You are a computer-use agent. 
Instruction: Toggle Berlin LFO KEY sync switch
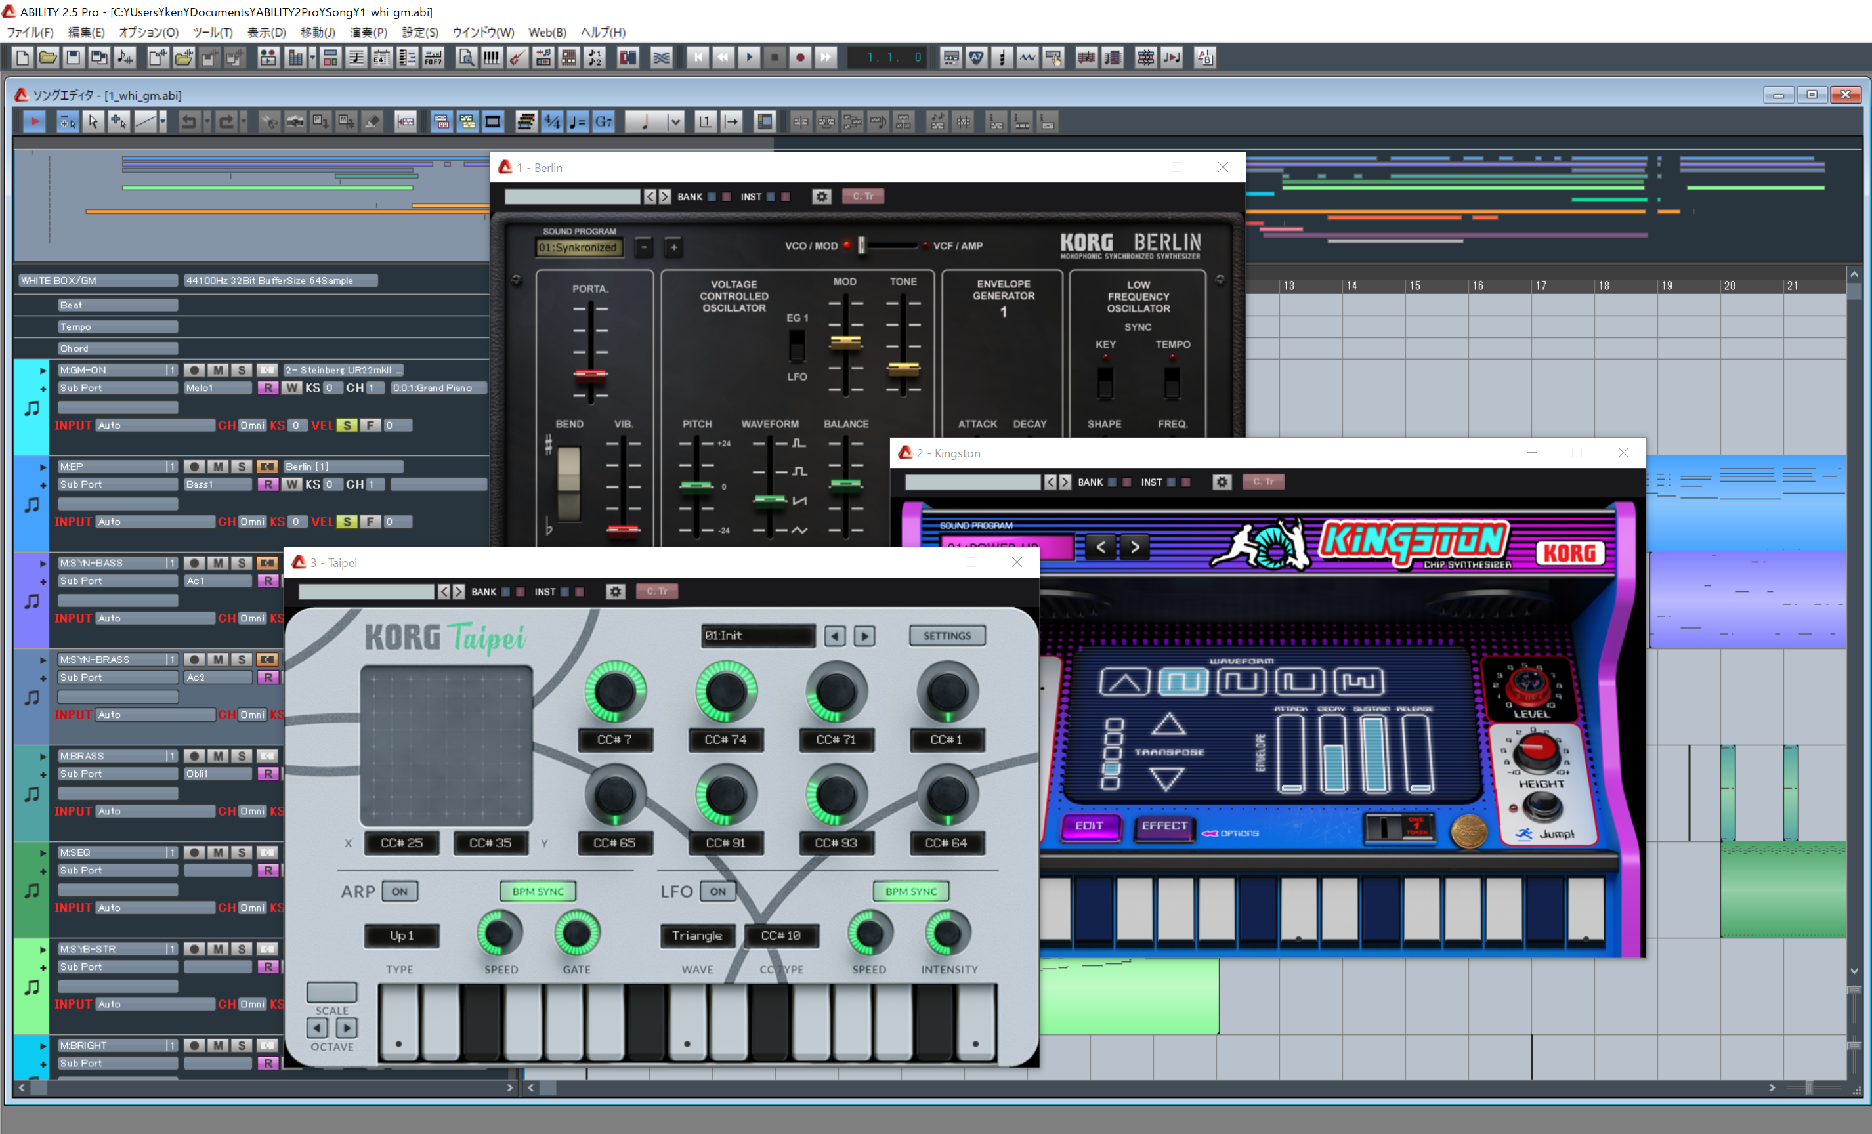click(1105, 382)
